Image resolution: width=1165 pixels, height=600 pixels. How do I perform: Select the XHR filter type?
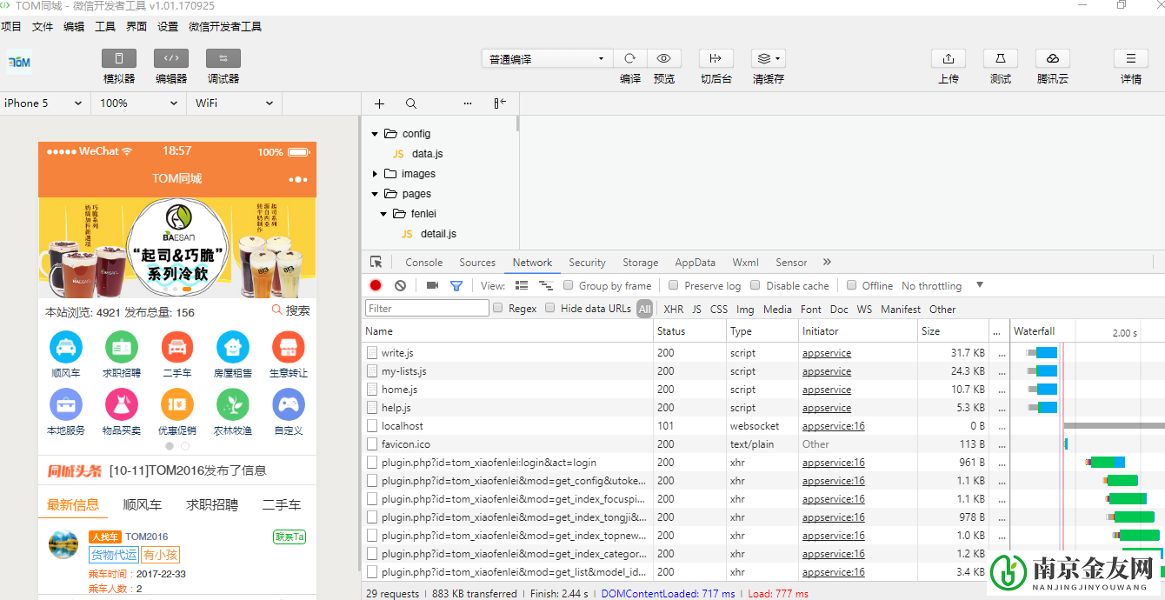pyautogui.click(x=673, y=309)
